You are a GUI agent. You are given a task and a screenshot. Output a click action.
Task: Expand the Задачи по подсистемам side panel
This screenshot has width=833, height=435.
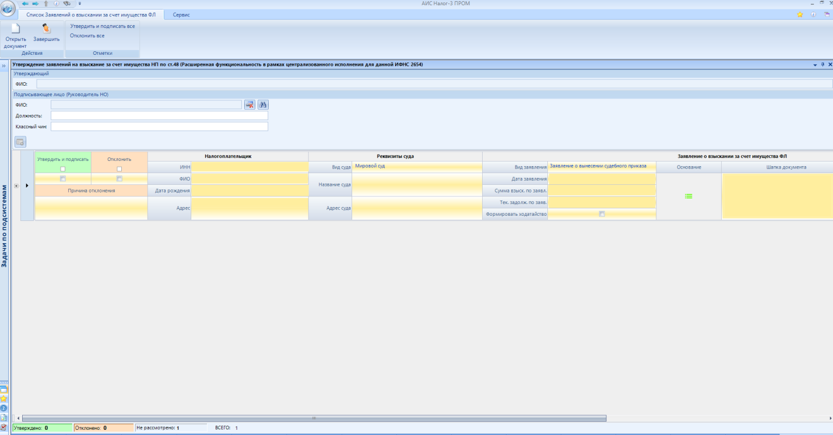point(3,65)
